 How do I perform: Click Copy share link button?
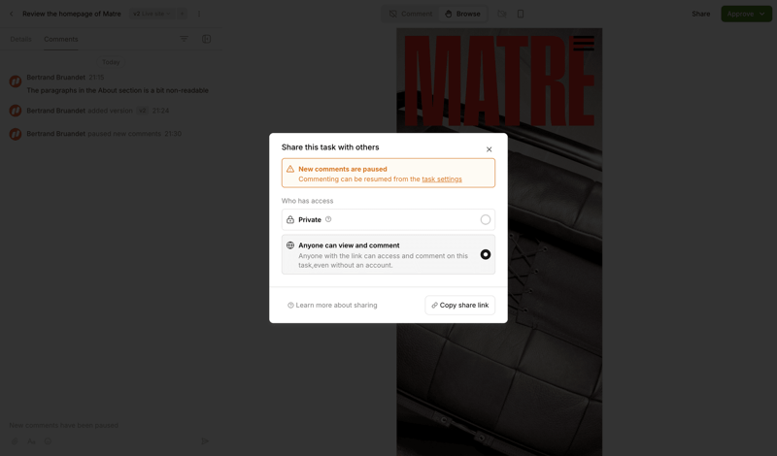(459, 305)
